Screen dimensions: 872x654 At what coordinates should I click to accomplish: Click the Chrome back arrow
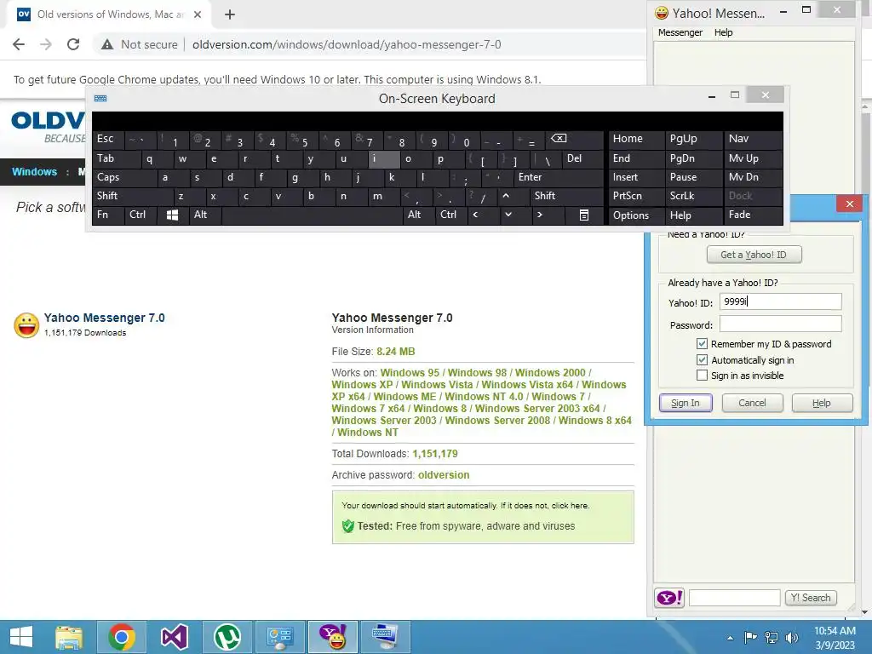[19, 44]
